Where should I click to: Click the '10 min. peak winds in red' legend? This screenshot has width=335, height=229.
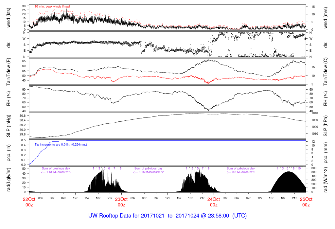coord(52,7)
